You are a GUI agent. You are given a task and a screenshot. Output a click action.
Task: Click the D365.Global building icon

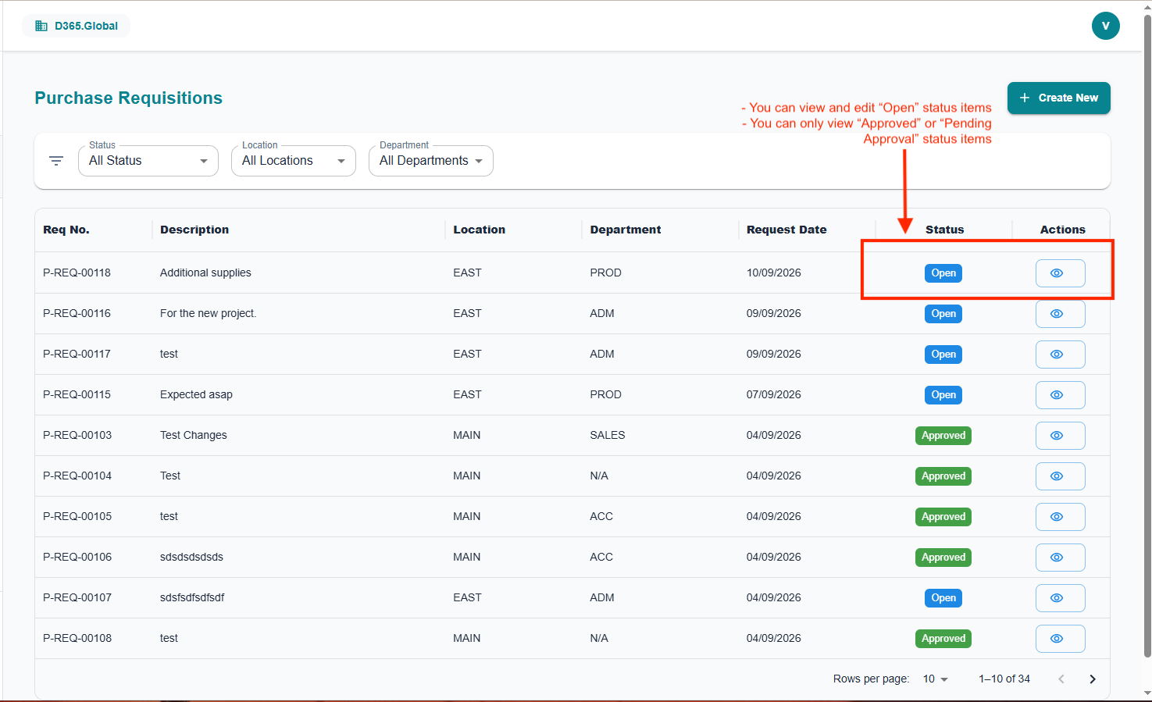point(41,26)
